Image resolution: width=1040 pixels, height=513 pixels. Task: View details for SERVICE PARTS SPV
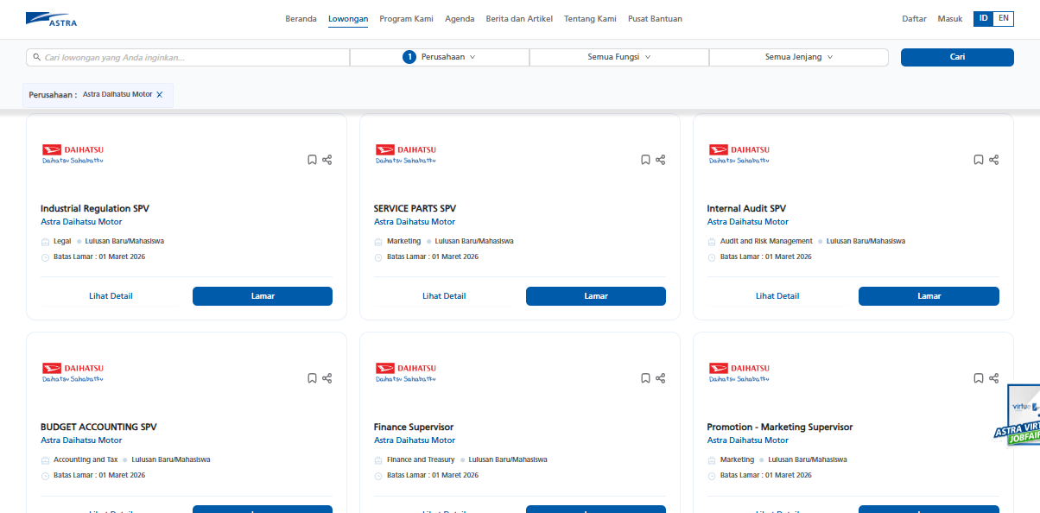[444, 296]
